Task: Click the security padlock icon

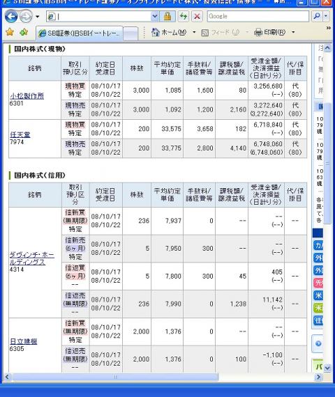Action: [x=167, y=17]
